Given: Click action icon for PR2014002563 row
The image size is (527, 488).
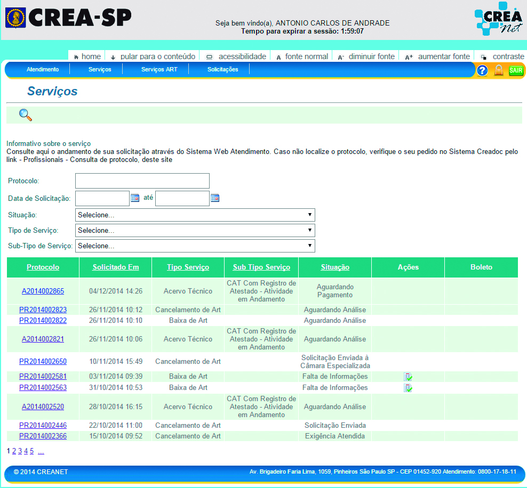Looking at the screenshot, I should 408,388.
